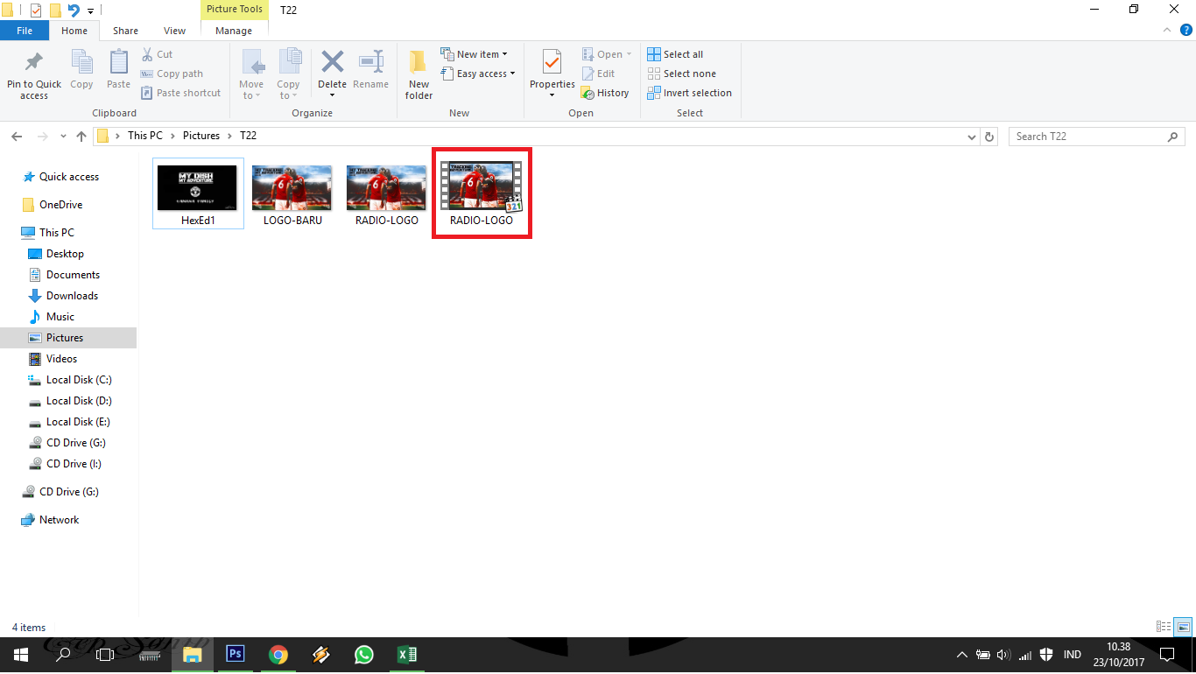The height and width of the screenshot is (674, 1196).
Task: Click Copy path command
Action: [x=172, y=74]
